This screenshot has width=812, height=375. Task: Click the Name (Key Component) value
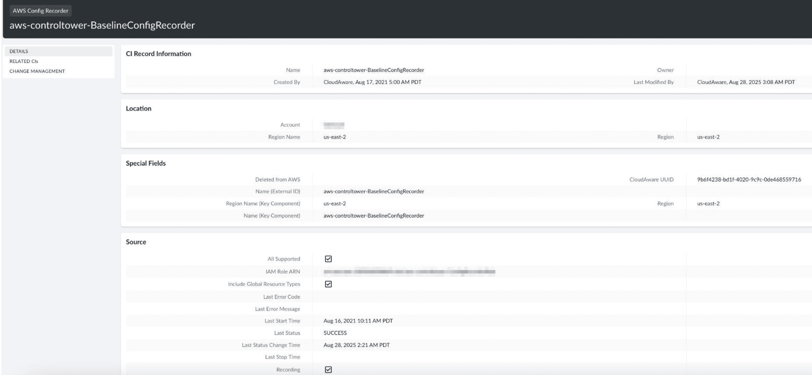click(x=374, y=216)
